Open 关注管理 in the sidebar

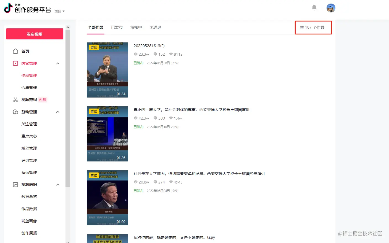[x=29, y=124]
